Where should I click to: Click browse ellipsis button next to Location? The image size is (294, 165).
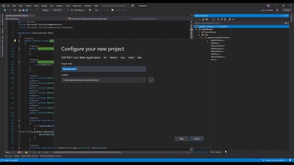click(151, 80)
